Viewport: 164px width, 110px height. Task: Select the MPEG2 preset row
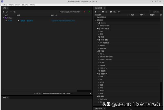coord(102,65)
